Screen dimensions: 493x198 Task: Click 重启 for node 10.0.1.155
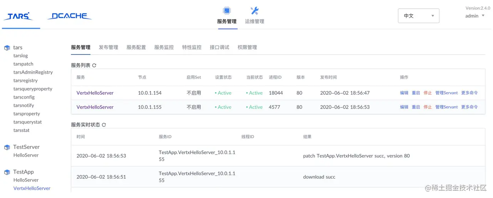point(416,107)
